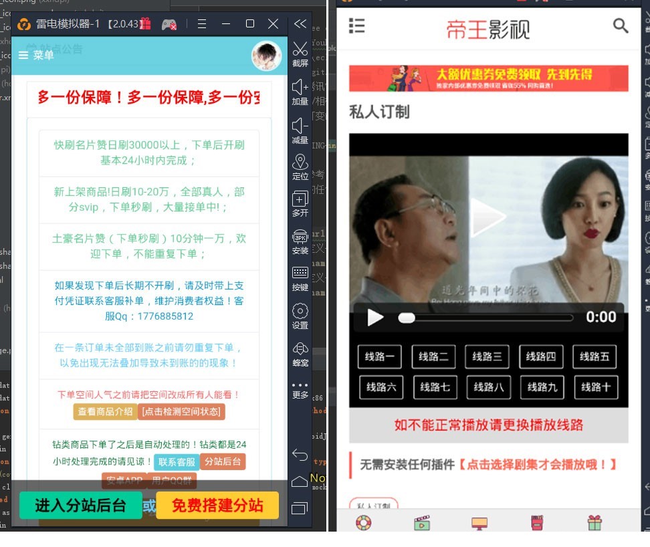The image size is (650, 547).
Task: Select 线路九 playback line
Action: tap(542, 387)
